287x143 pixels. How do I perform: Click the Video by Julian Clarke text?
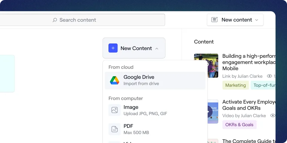244,116
